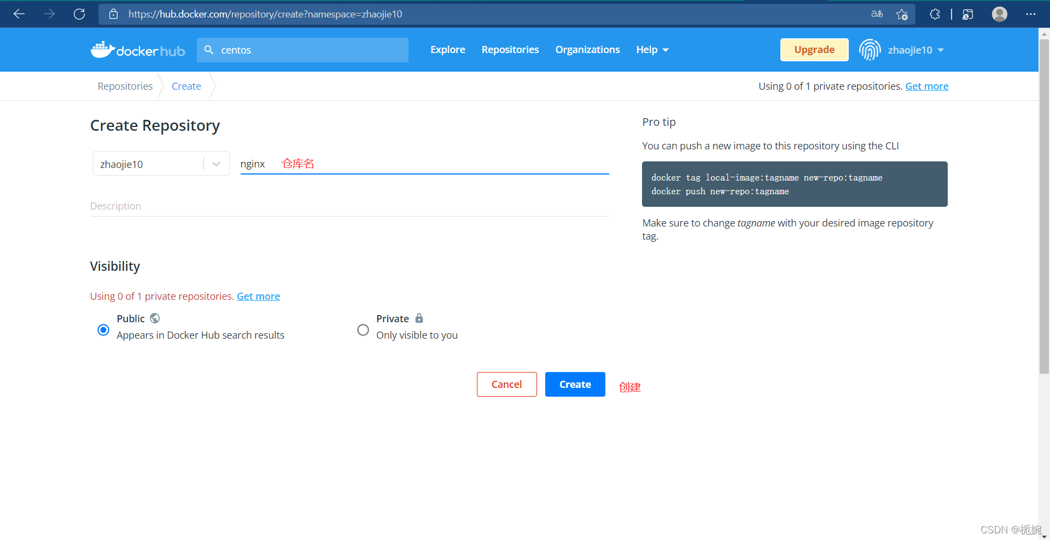Go back using the browser back arrow
The height and width of the screenshot is (540, 1050).
19,14
